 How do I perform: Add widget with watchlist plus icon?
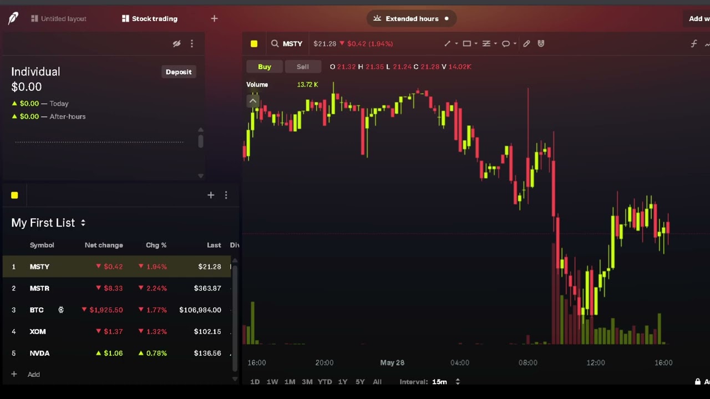(211, 195)
